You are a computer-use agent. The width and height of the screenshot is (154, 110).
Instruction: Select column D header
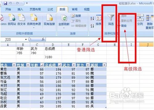point(53,45)
